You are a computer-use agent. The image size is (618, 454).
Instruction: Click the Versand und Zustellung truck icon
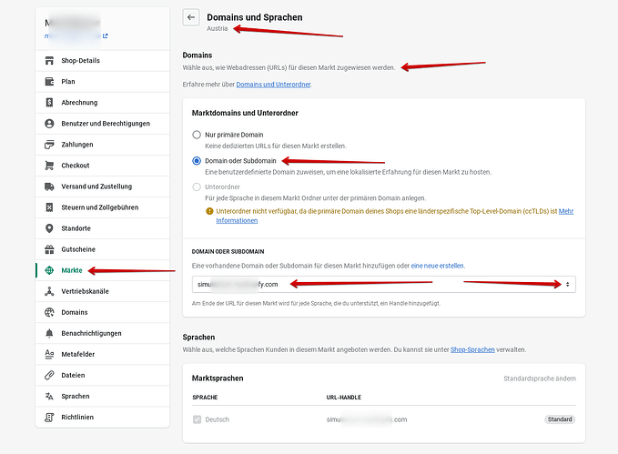(x=50, y=187)
